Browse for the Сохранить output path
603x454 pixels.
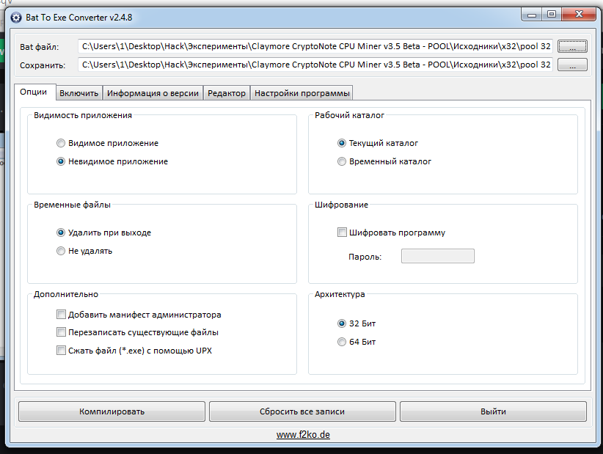(572, 65)
